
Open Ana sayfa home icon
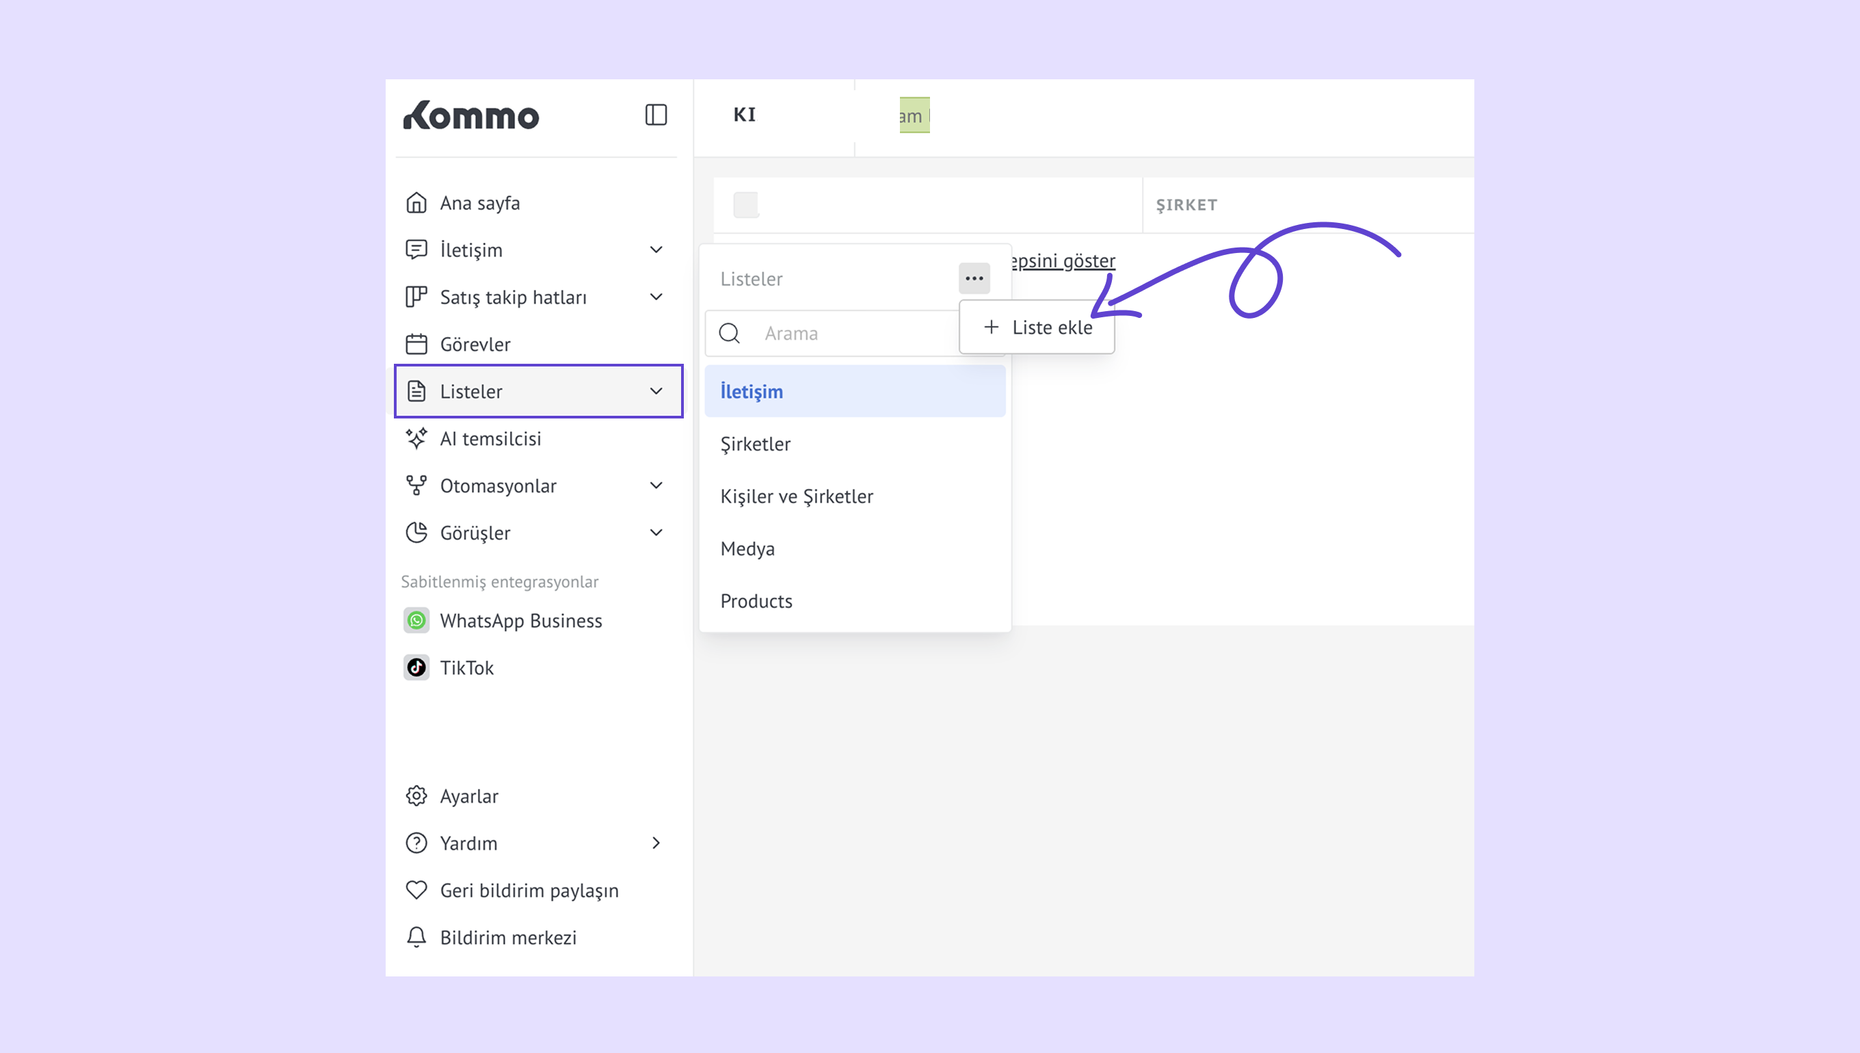[x=416, y=202]
